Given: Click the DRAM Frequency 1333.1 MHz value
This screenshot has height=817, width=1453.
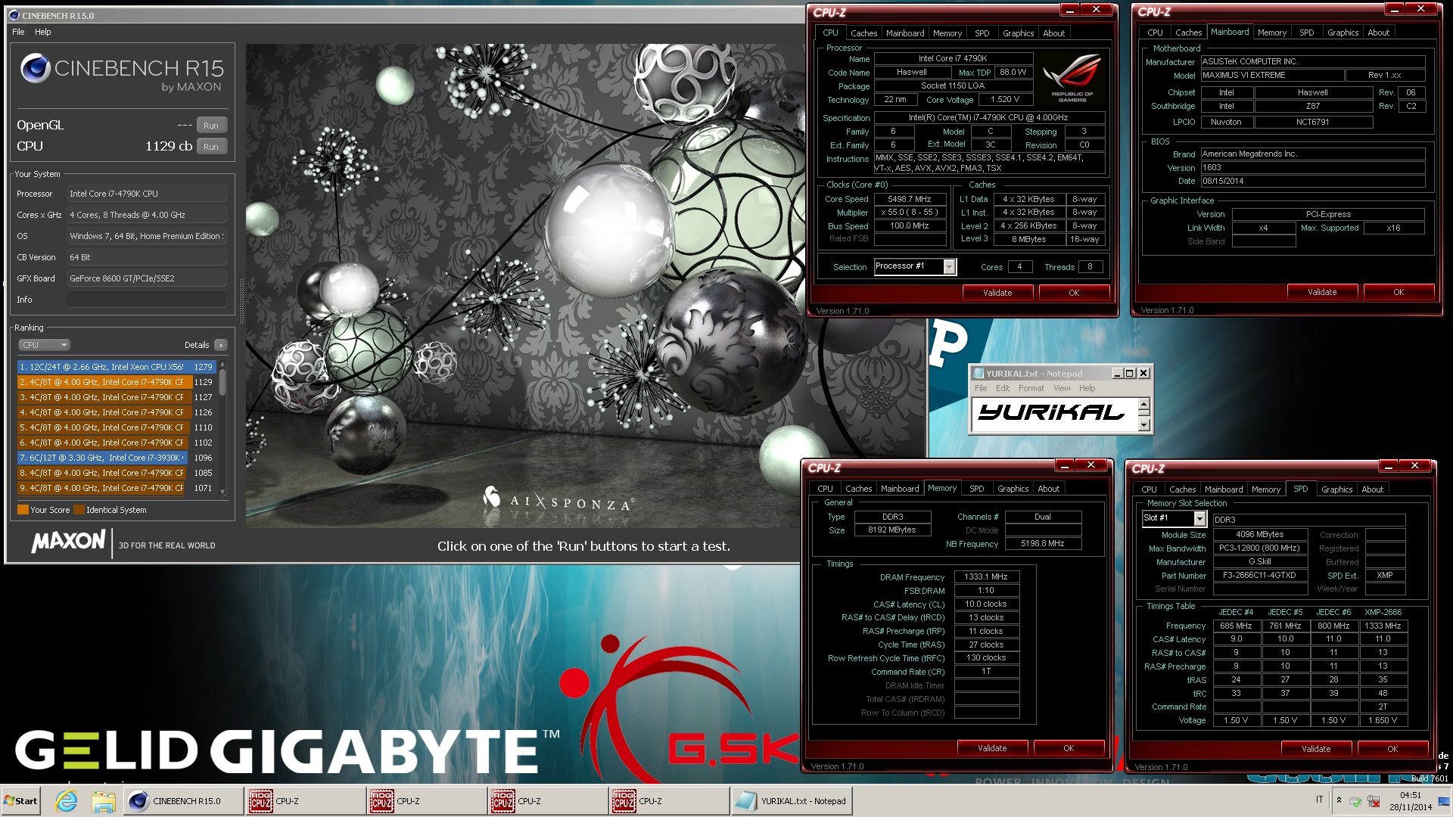Looking at the screenshot, I should pos(986,576).
